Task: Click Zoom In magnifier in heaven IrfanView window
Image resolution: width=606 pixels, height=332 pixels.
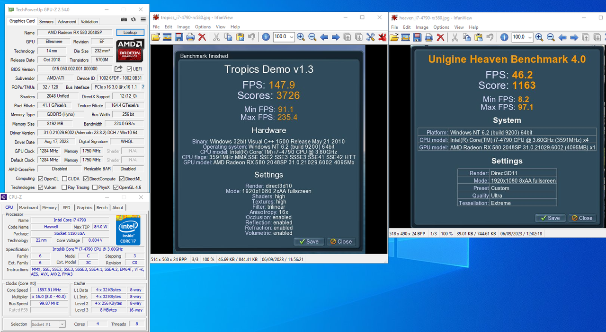Action: 539,37
